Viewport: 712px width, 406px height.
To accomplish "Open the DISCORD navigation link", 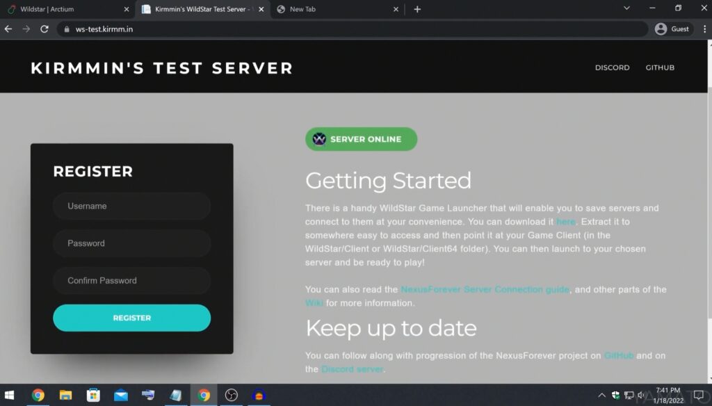I will (x=612, y=67).
